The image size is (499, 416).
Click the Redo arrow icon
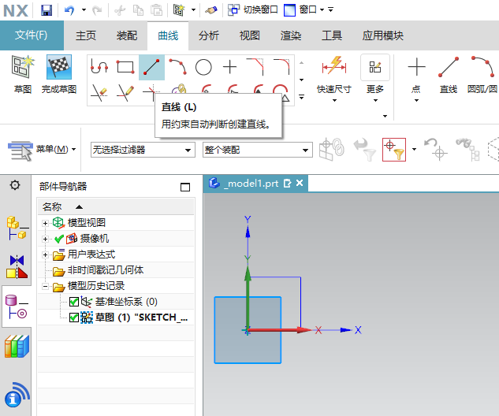[x=97, y=10]
